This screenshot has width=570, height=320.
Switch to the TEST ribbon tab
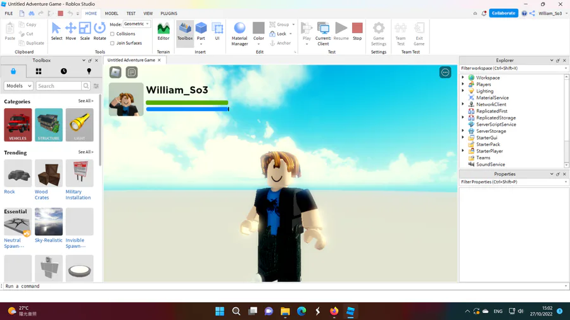(131, 13)
